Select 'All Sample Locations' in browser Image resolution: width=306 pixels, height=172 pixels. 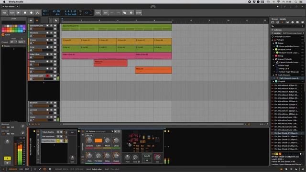[x=283, y=37]
